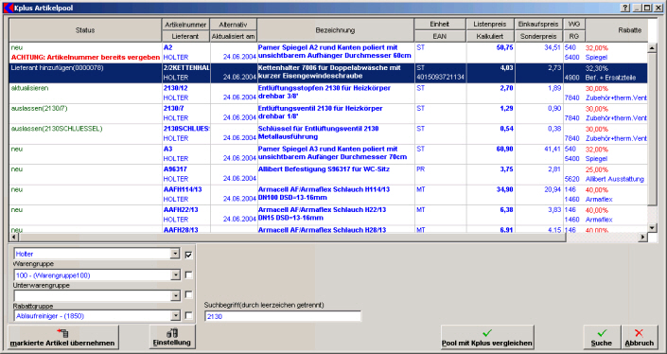The image size is (667, 354).
Task: Click the Kalkuliert sub-header
Action: (490, 36)
